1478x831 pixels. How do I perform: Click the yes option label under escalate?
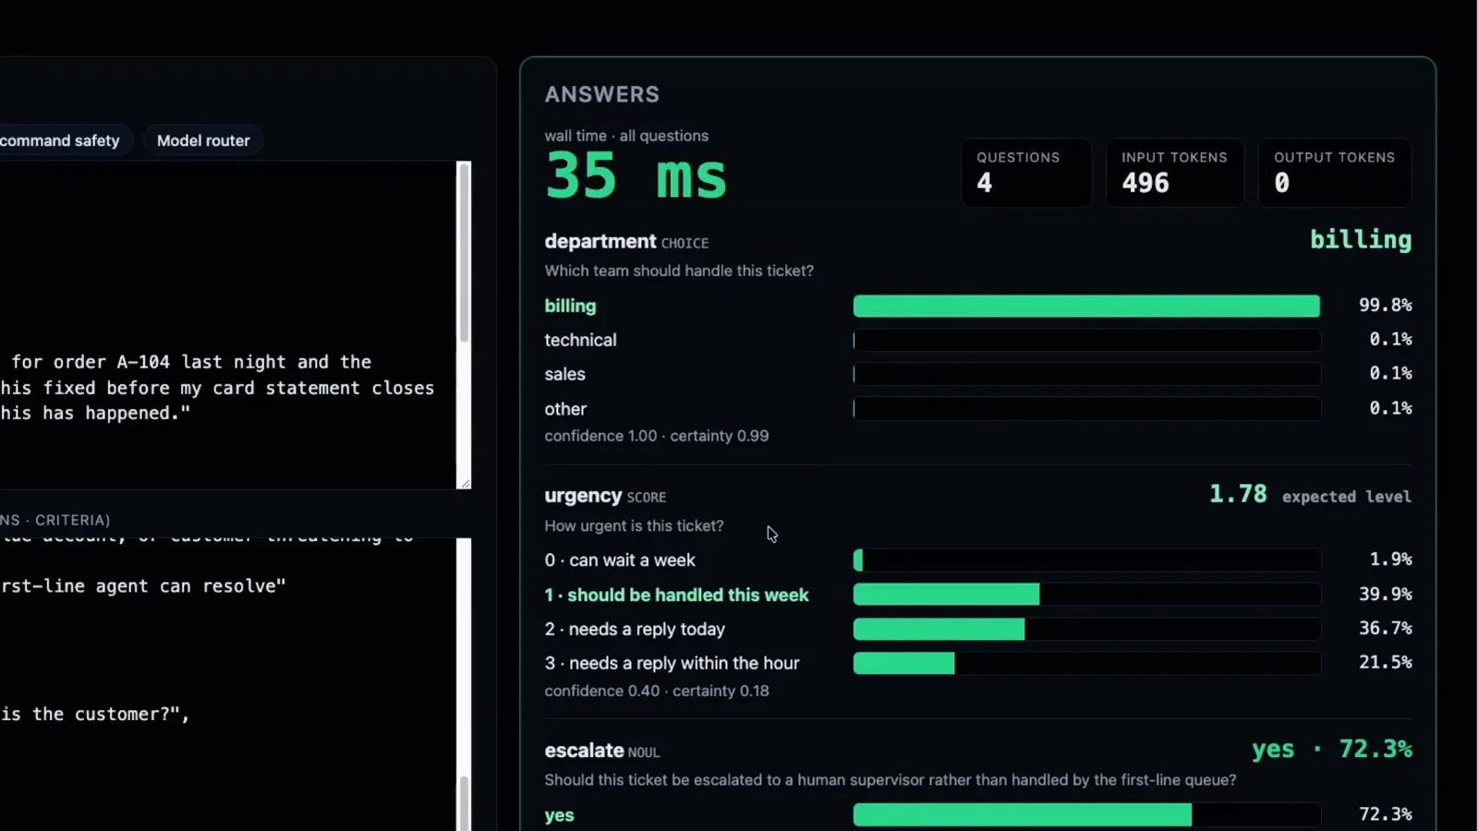point(559,815)
